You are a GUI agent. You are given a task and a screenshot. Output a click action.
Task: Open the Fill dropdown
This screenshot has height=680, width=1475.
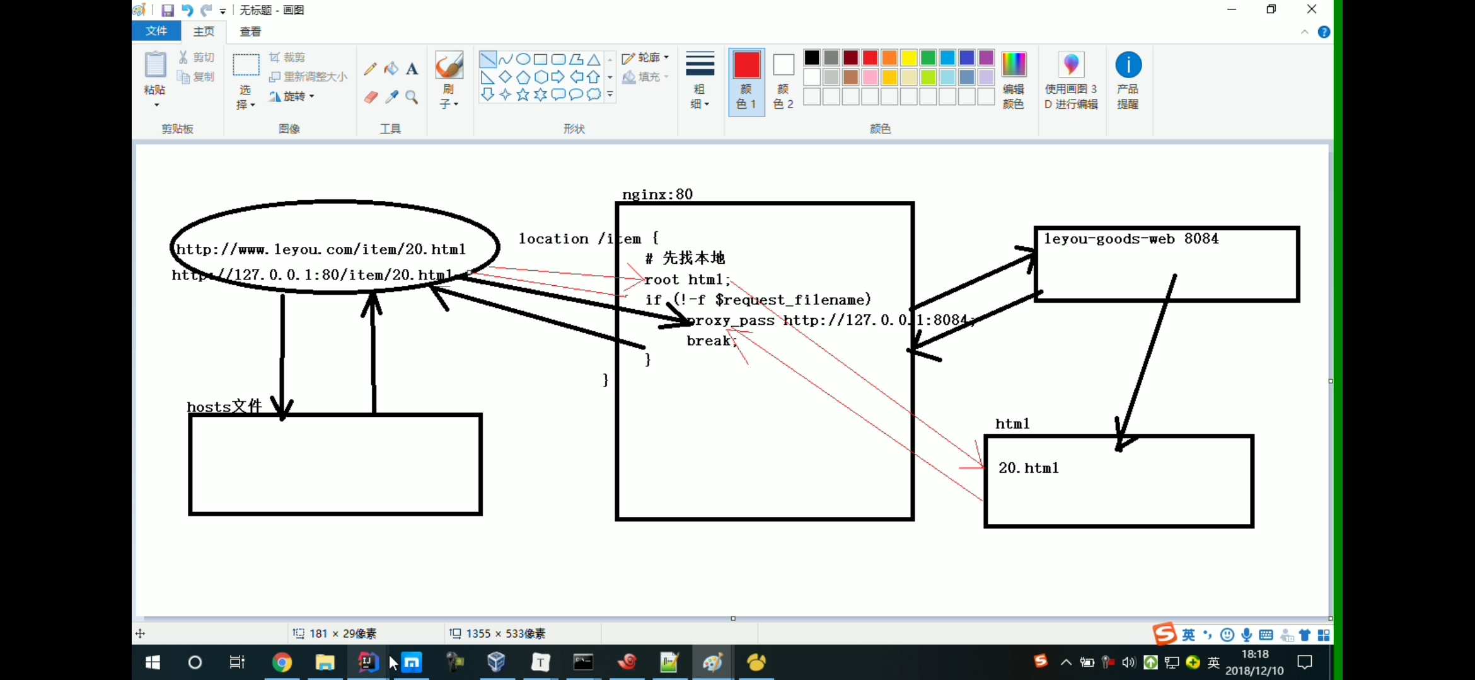(x=645, y=77)
